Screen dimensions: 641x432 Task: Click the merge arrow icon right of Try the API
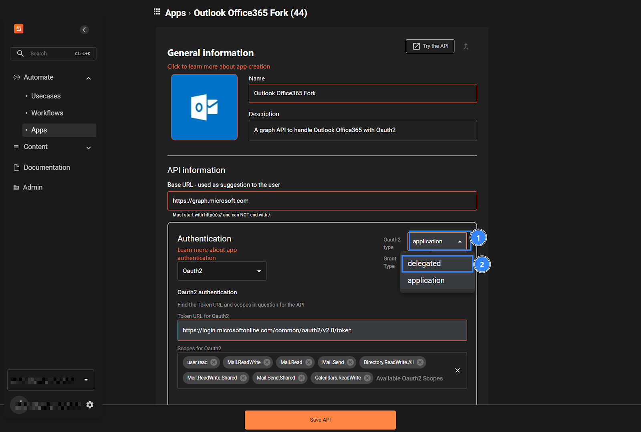pos(466,46)
